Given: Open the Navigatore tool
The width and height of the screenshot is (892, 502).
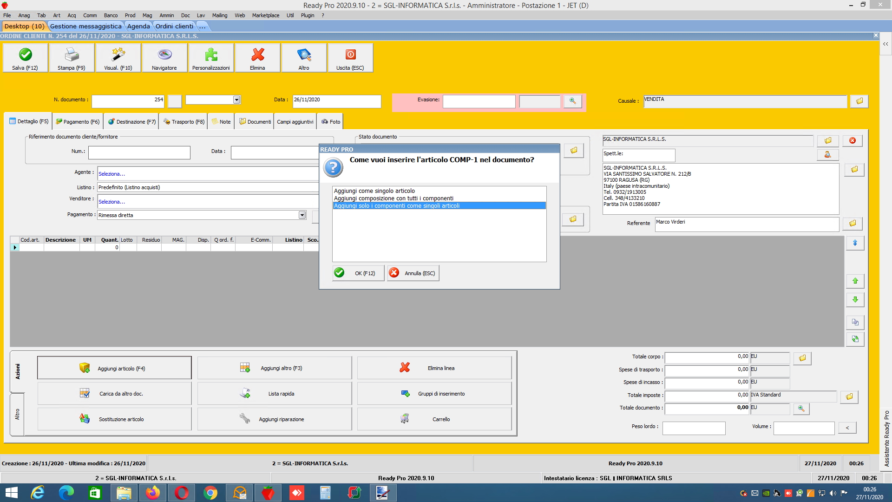Looking at the screenshot, I should 164,58.
